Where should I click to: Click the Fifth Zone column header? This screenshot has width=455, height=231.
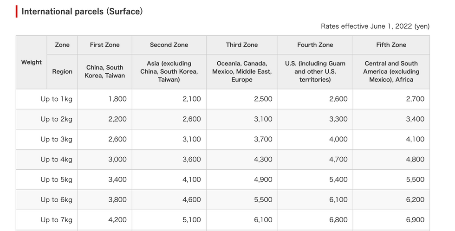point(391,45)
